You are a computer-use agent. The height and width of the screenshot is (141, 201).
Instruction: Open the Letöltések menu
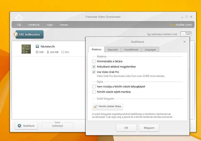34,25
